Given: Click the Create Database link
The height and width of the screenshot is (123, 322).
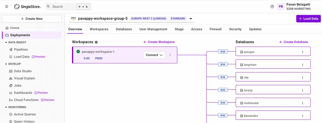Looking at the screenshot, I should pyautogui.click(x=293, y=42).
